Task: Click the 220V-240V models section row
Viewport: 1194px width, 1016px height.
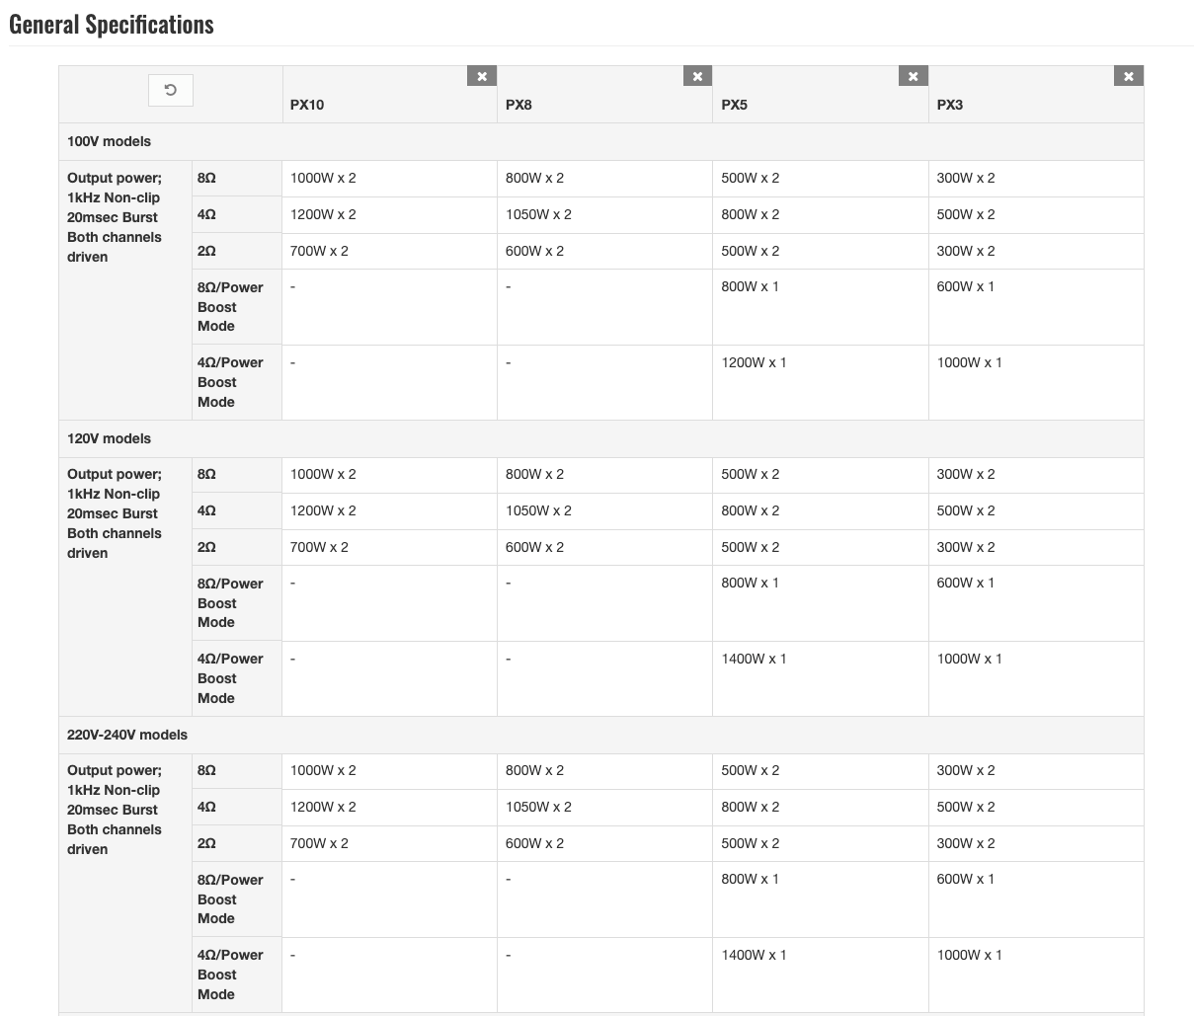Action: click(126, 735)
